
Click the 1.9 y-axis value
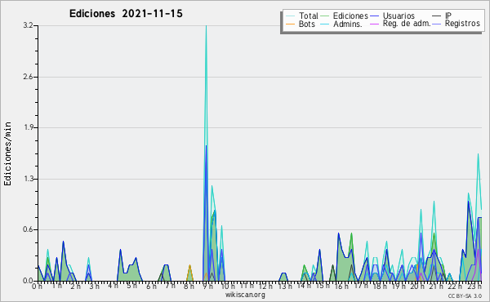click(x=28, y=127)
